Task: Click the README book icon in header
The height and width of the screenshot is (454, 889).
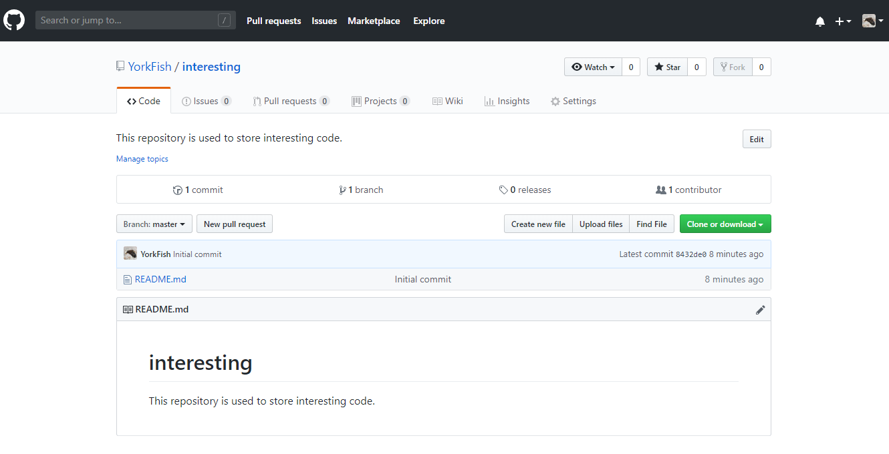Action: coord(128,309)
